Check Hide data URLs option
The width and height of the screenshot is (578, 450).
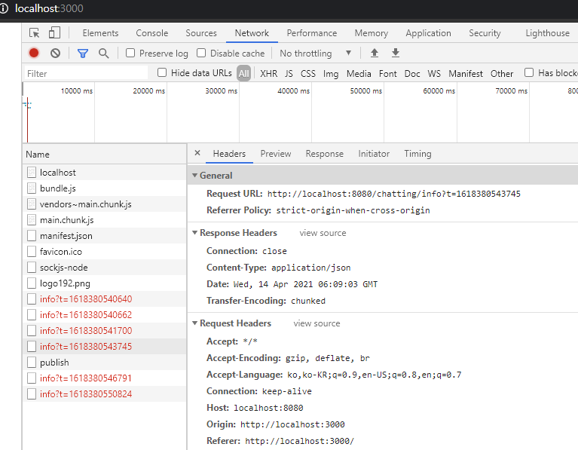click(162, 72)
